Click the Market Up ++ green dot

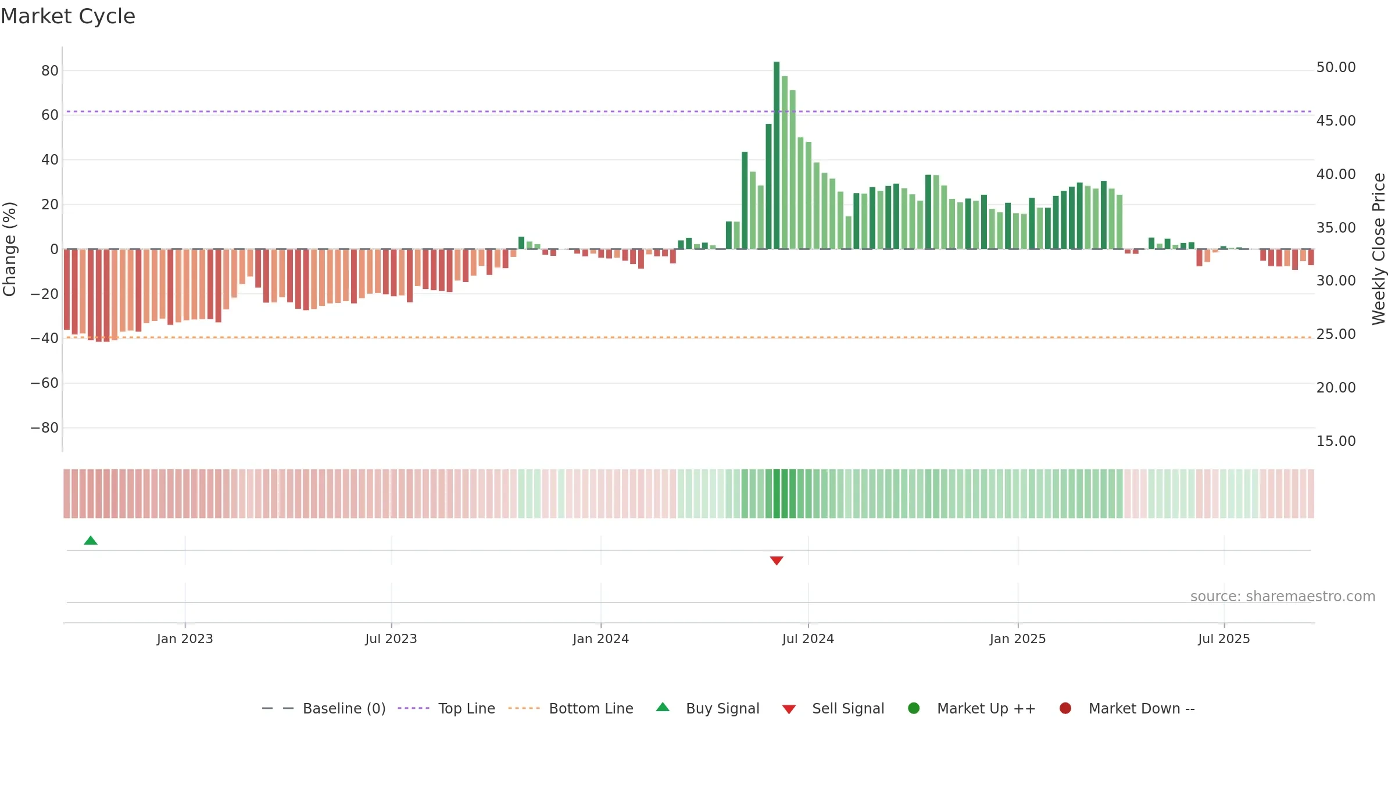[914, 708]
